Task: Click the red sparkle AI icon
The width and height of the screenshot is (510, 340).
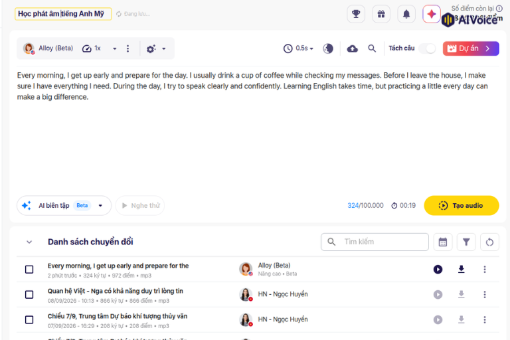Action: [431, 14]
